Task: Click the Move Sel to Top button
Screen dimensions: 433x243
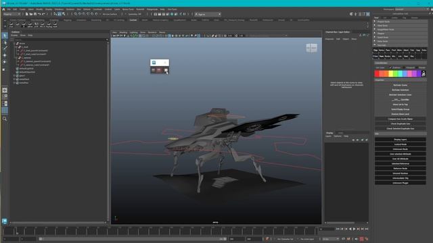Action: coord(400,105)
